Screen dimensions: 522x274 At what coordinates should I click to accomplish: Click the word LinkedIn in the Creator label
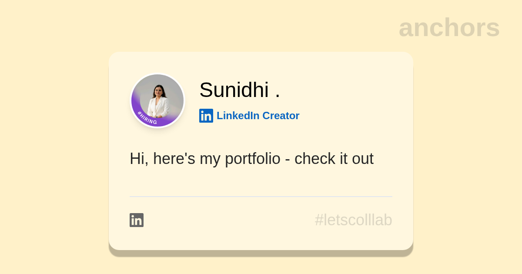238,116
